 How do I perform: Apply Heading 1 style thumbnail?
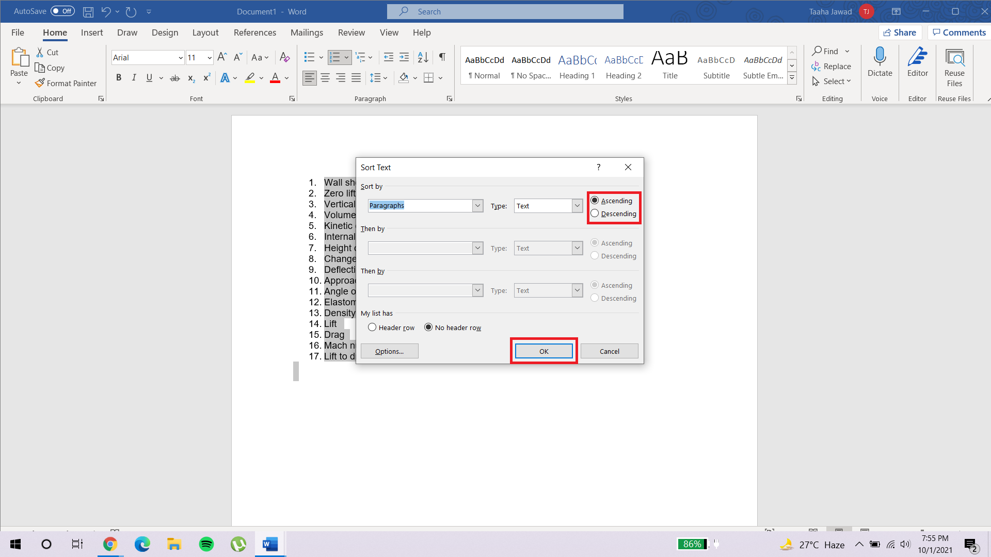(x=577, y=65)
